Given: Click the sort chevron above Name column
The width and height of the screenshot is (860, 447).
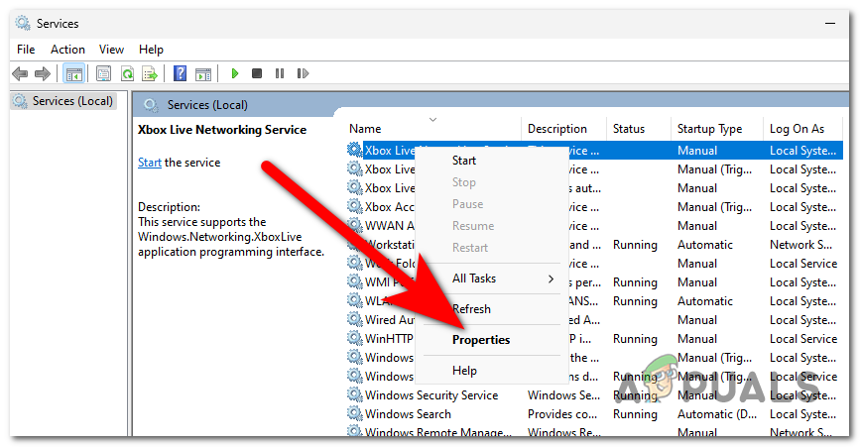Looking at the screenshot, I should [x=432, y=119].
